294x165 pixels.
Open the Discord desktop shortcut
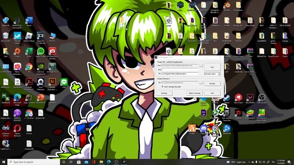204,130
